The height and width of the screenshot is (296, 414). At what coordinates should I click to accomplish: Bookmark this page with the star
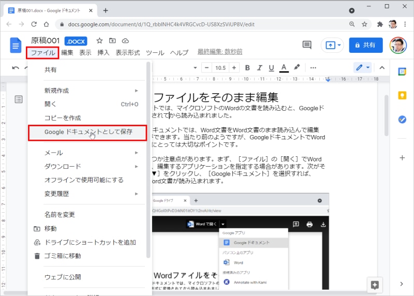tap(365, 24)
